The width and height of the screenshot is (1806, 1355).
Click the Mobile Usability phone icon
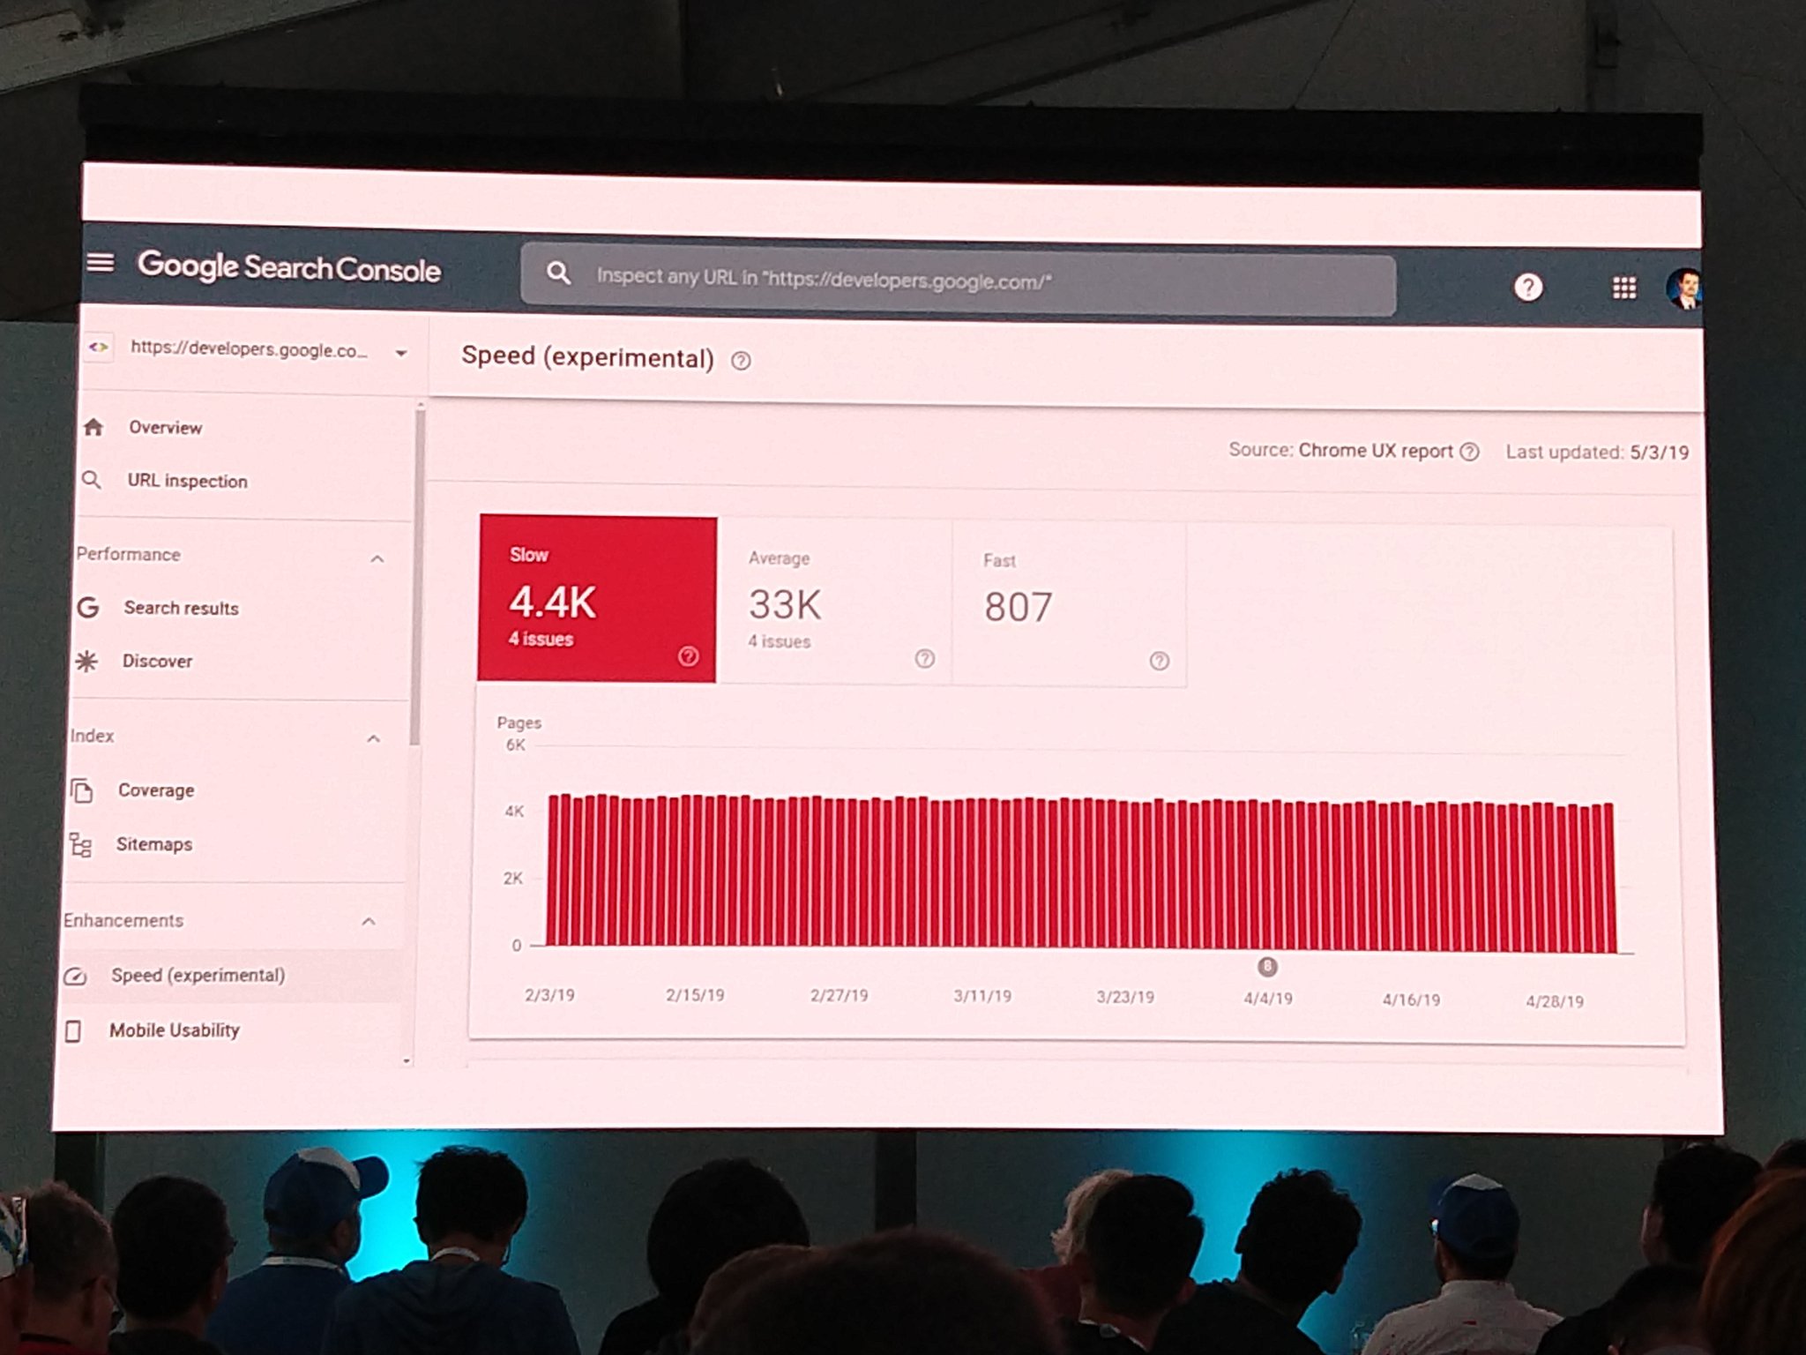coord(73,1030)
